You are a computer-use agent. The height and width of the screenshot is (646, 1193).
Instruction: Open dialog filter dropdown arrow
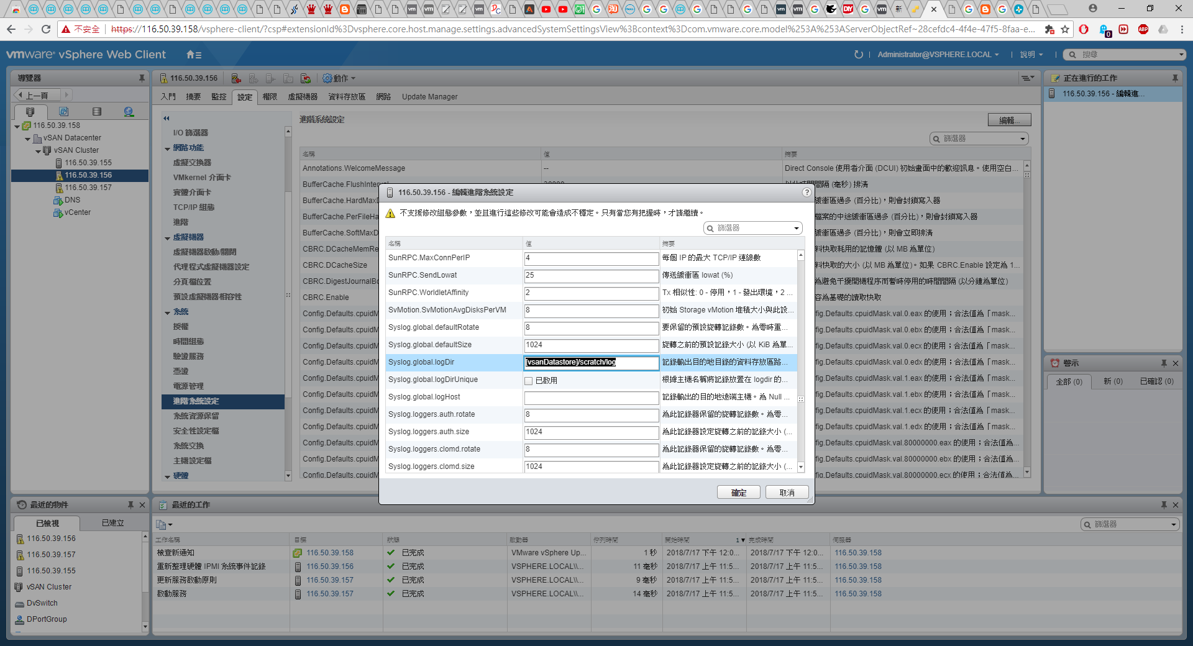[x=797, y=229]
